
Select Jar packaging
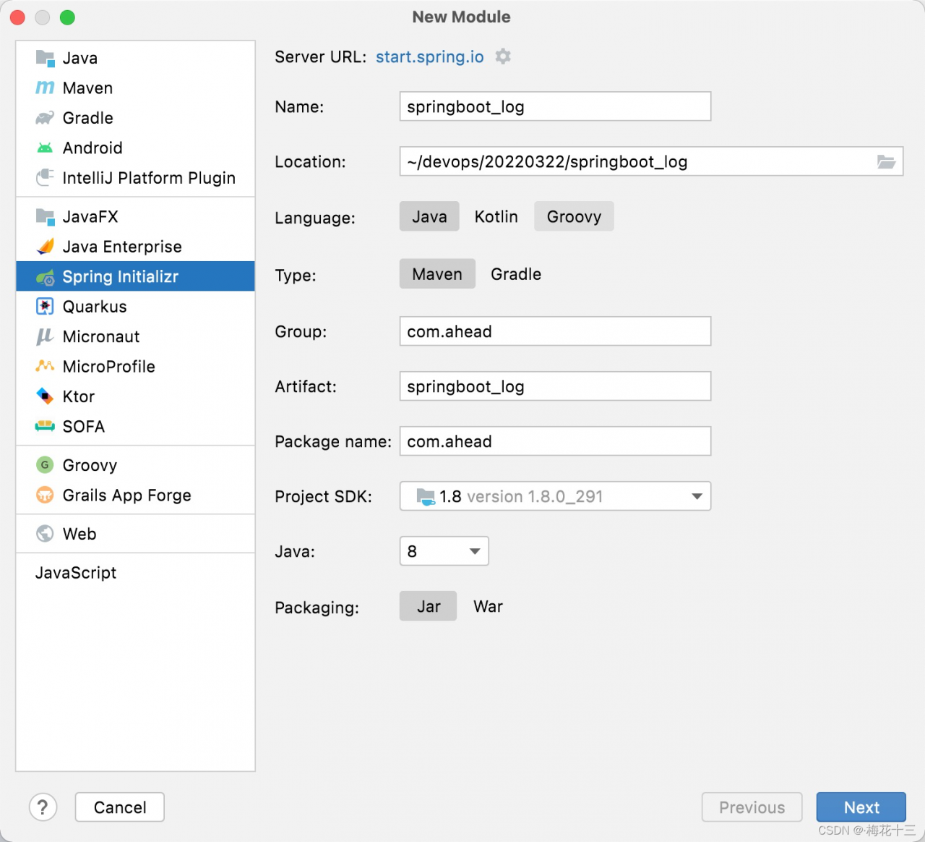429,606
